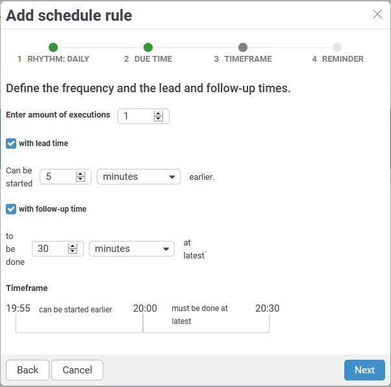Click the Rhythm: Daily step circle
Viewport: 391px width, 387px height.
(x=53, y=47)
